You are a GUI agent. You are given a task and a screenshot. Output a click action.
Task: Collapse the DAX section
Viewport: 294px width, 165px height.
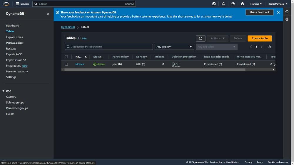point(3,91)
